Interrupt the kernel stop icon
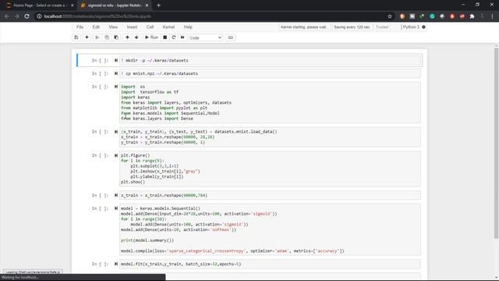The height and width of the screenshot is (281, 499). click(165, 37)
